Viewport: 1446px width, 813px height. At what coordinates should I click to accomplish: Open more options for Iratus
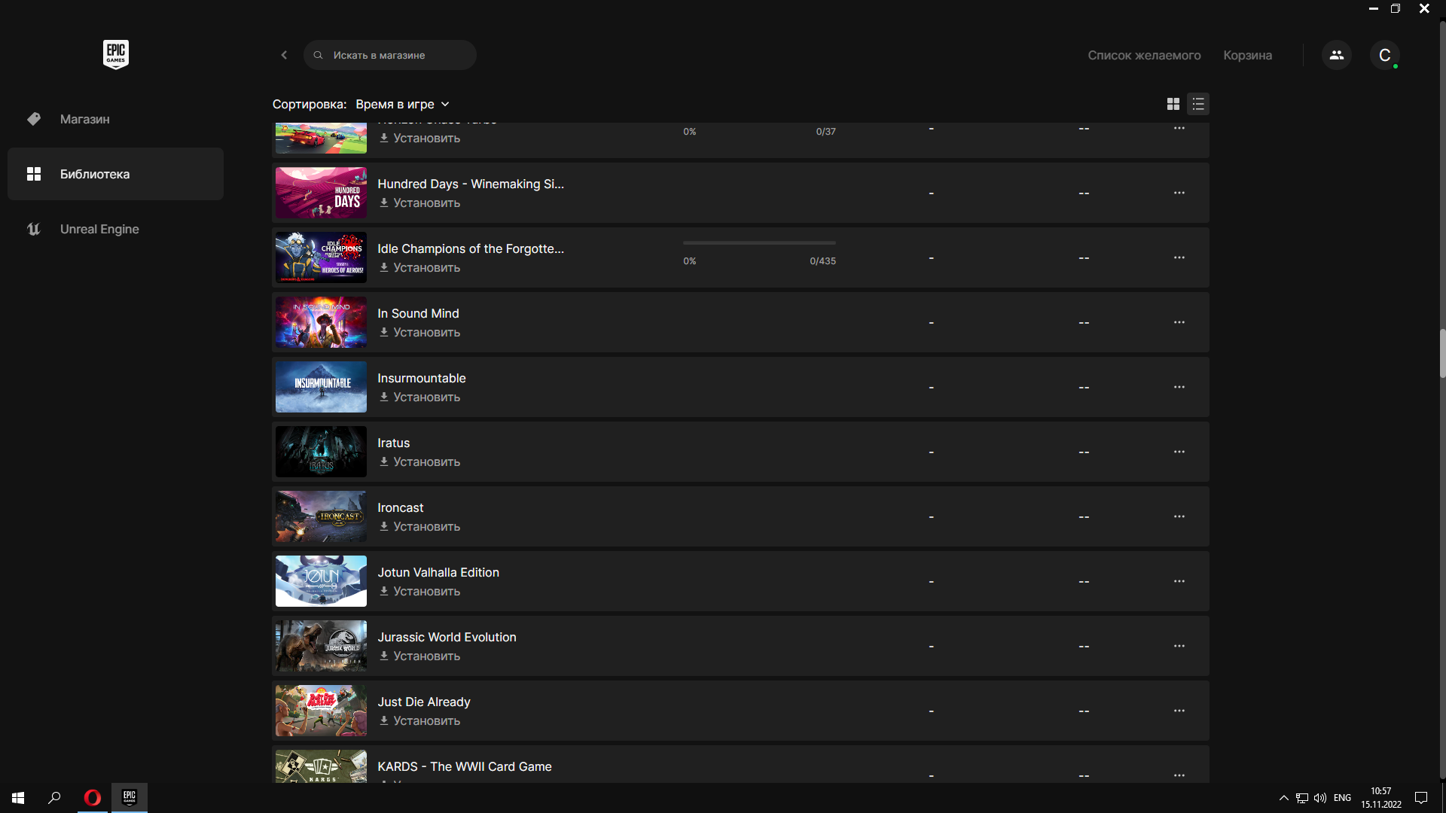click(1179, 452)
